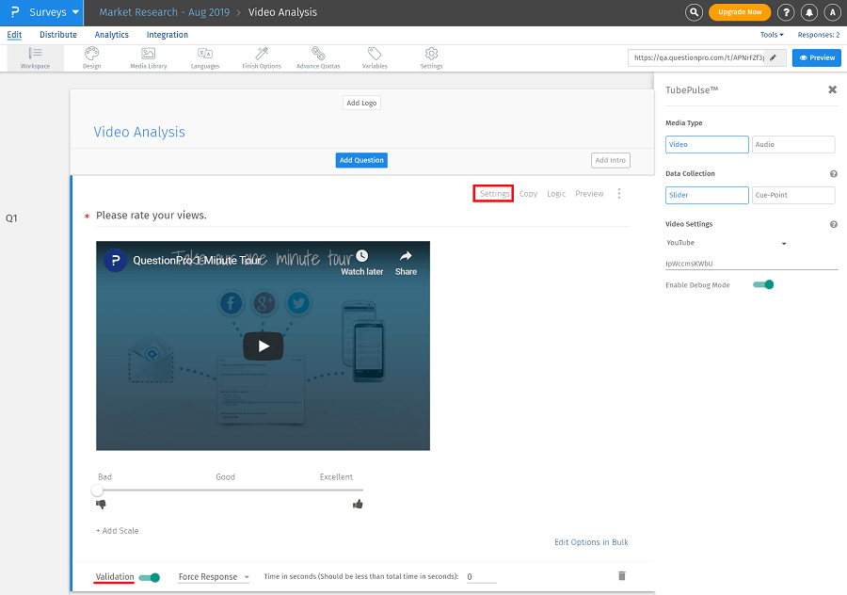Click the Add Question button
847x595 pixels.
(361, 160)
